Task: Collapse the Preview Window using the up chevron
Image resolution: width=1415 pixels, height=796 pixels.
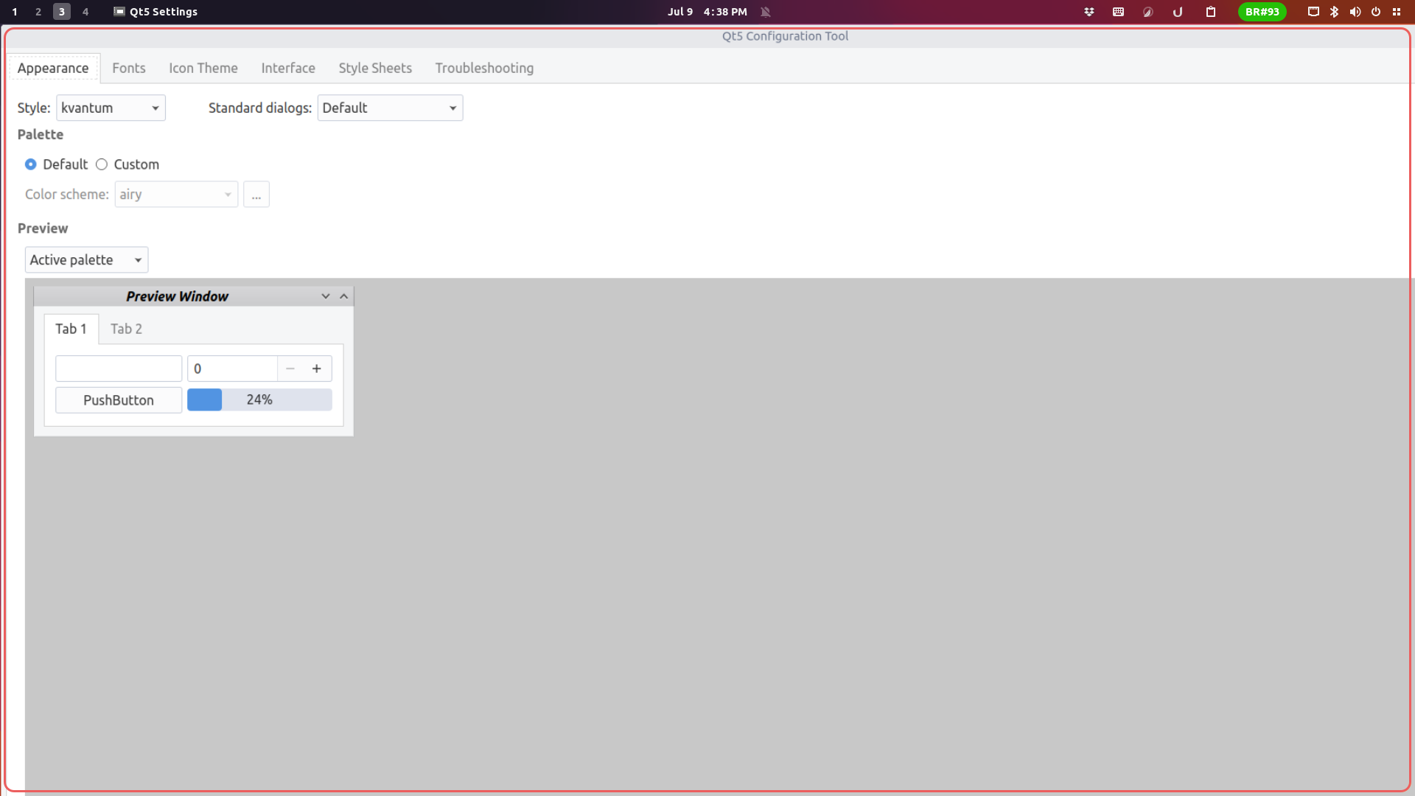Action: [x=343, y=296]
